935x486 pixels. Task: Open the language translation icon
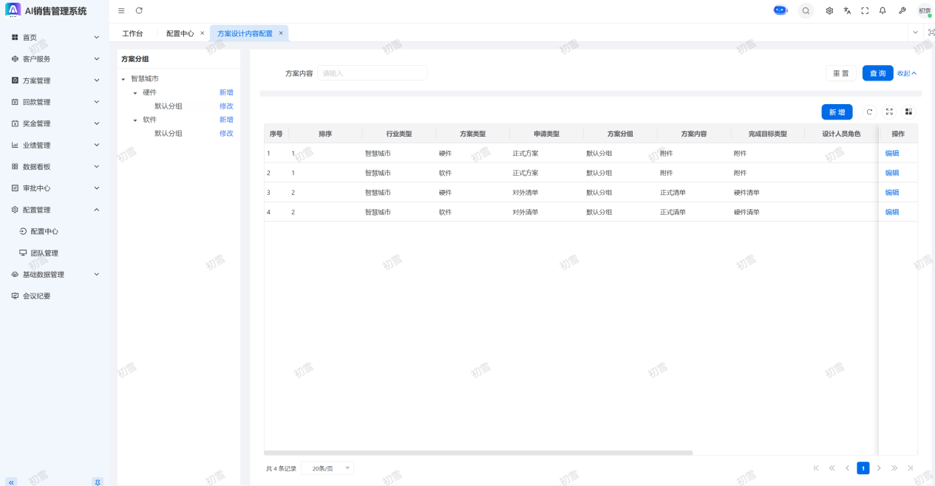[847, 10]
